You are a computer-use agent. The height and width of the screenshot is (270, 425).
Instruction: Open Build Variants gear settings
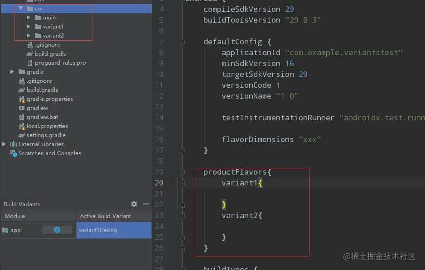coord(134,204)
